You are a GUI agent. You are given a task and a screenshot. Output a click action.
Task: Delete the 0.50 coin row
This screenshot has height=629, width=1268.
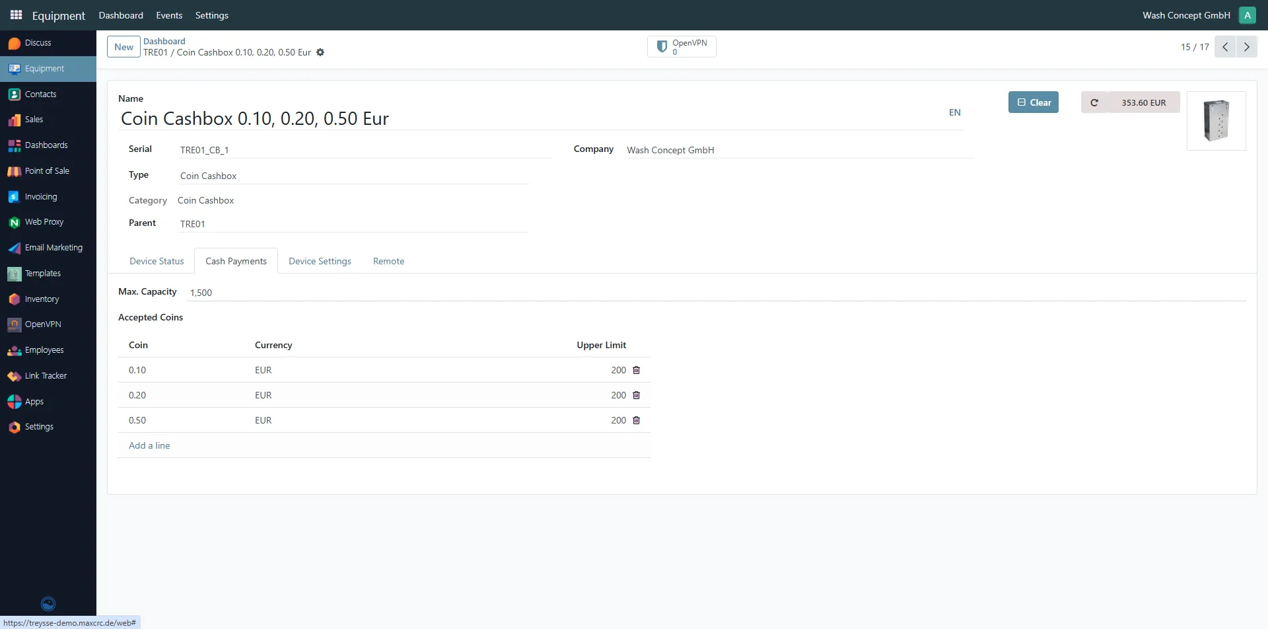tap(637, 420)
